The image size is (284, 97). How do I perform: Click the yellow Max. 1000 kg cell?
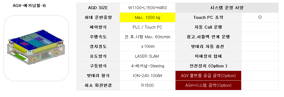(148, 18)
